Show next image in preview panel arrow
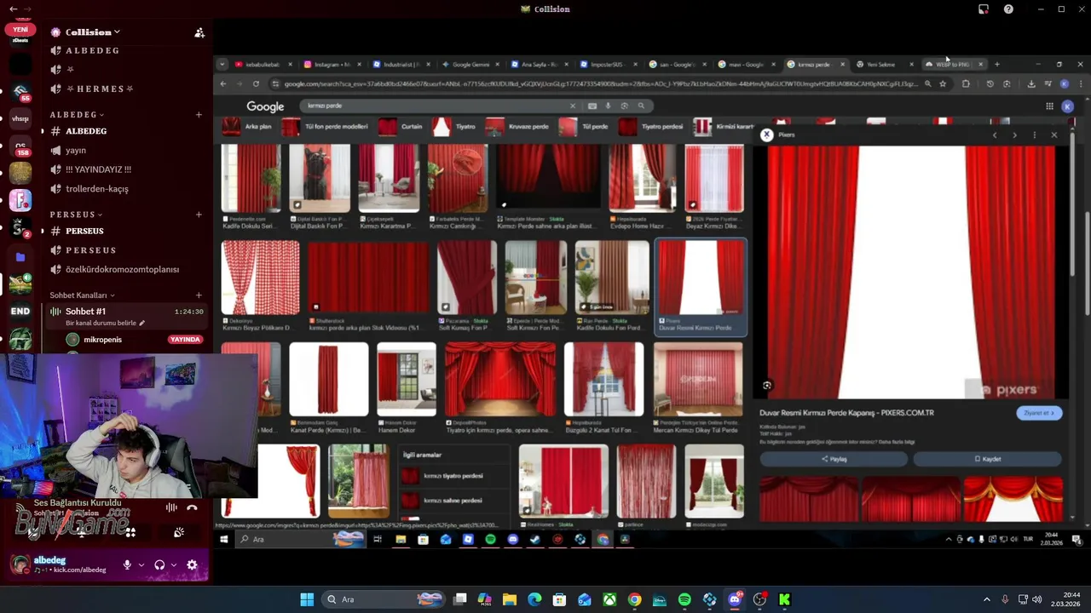The width and height of the screenshot is (1091, 613). coord(1014,135)
